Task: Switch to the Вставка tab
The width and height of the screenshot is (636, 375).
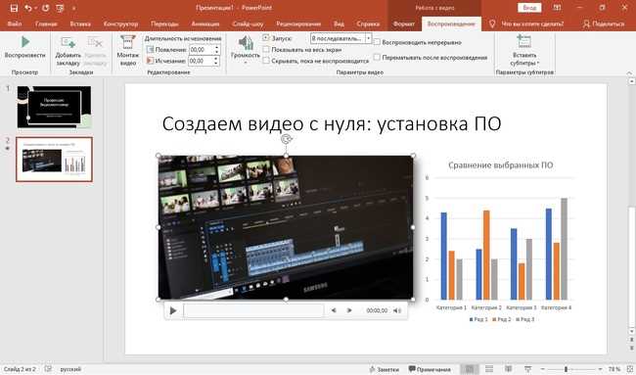Action: coord(80,23)
